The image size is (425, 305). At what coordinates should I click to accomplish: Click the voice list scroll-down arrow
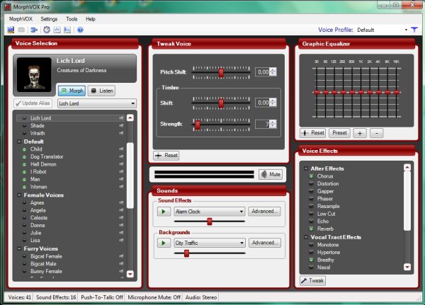coord(130,274)
